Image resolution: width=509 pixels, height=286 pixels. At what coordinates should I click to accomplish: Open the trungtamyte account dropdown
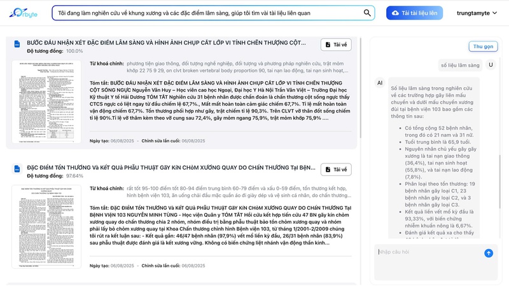click(x=478, y=13)
